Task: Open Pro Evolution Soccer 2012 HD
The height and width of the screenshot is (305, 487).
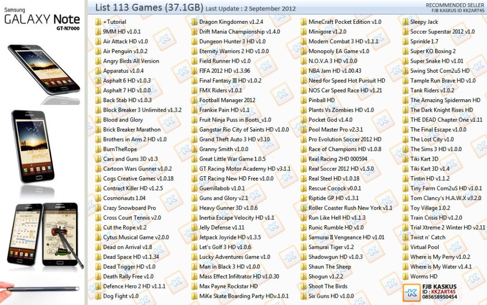Action: [x=345, y=139]
